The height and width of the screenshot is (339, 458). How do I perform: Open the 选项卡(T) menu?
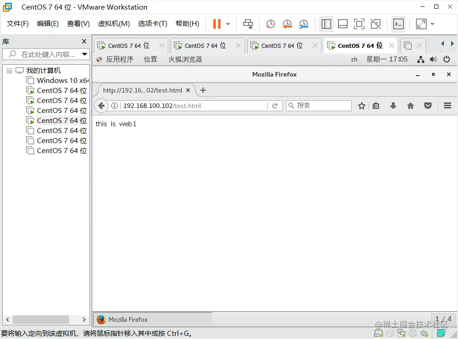(x=152, y=24)
